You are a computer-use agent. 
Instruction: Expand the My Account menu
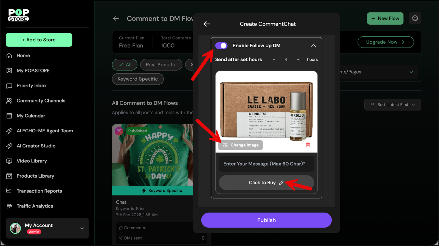(x=82, y=228)
